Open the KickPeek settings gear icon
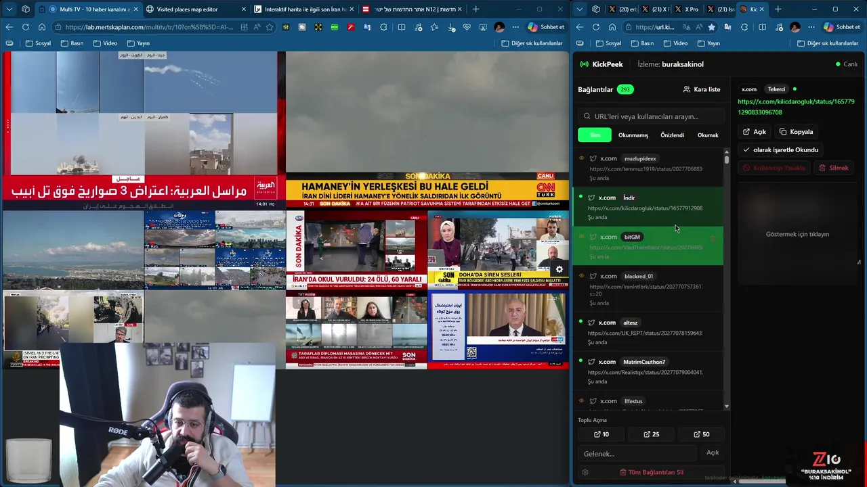Viewport: 867px width, 487px height. (585, 472)
